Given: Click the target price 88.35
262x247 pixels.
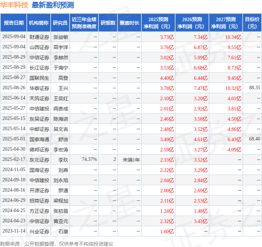Looking at the screenshot, I should pos(255,88).
